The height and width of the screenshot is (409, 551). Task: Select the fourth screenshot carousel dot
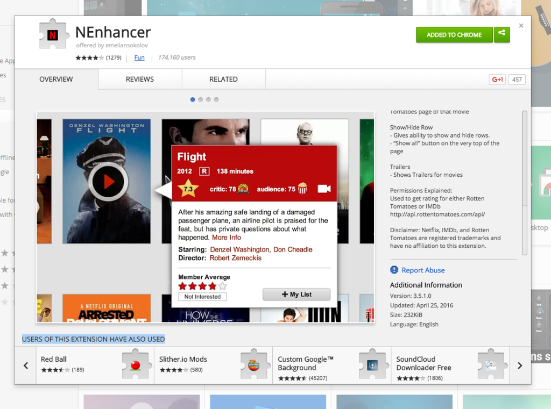pyautogui.click(x=216, y=100)
